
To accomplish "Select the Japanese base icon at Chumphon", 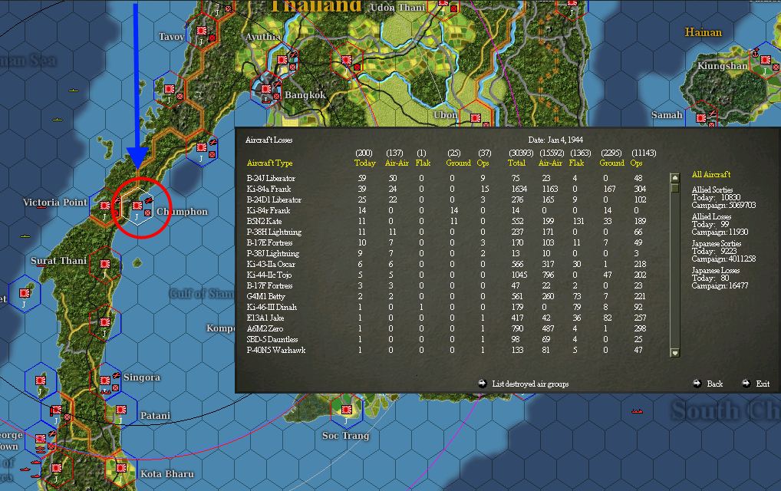I will pyautogui.click(x=137, y=206).
